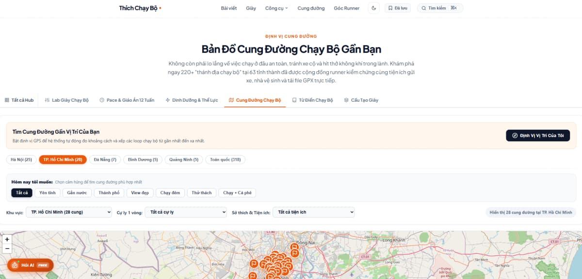582x279 pixels.
Task: Choose the Yên tĩnh mood chip
Action: coord(48,193)
